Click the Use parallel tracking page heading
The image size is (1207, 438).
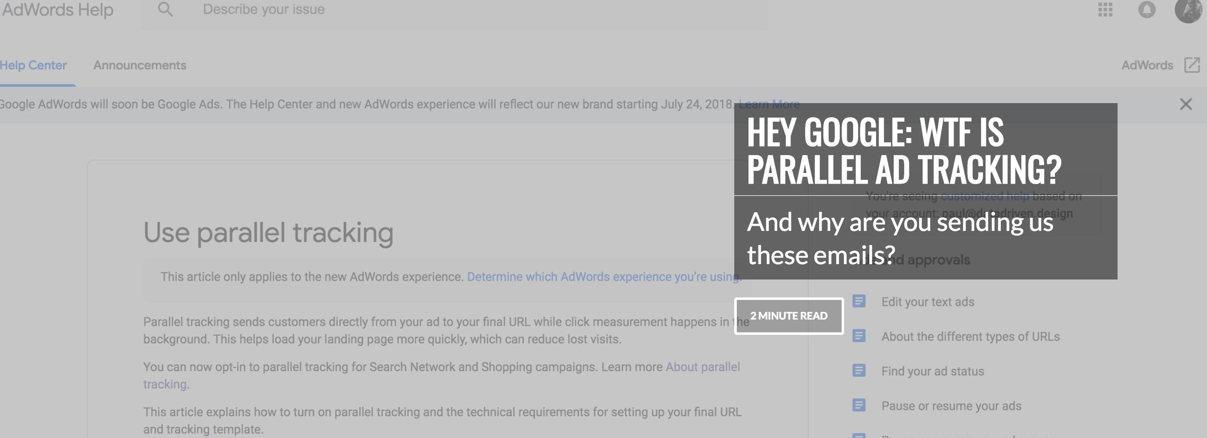268,233
